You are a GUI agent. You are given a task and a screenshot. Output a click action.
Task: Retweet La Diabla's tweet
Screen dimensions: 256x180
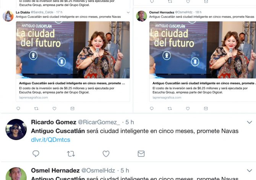(36, 108)
